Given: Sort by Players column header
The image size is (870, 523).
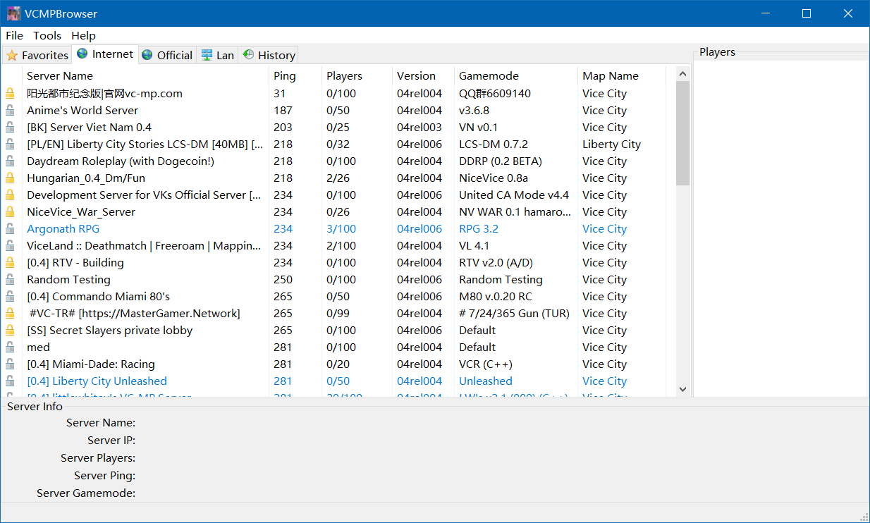Looking at the screenshot, I should click(x=357, y=75).
